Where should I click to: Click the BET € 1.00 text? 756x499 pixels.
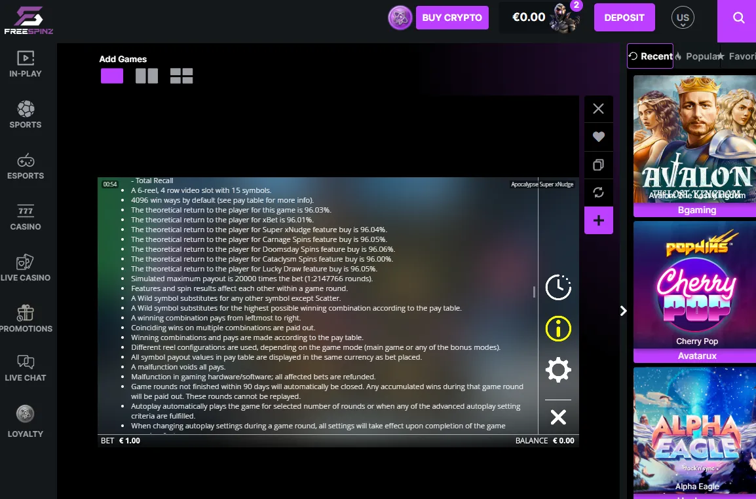pos(121,440)
